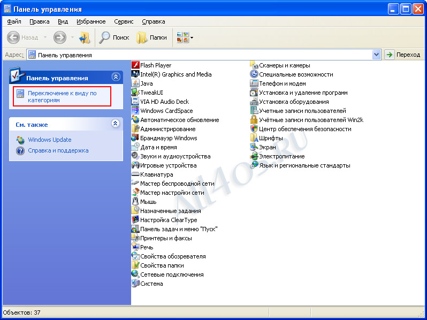
Task: Open the Файл menu
Action: 14,21
